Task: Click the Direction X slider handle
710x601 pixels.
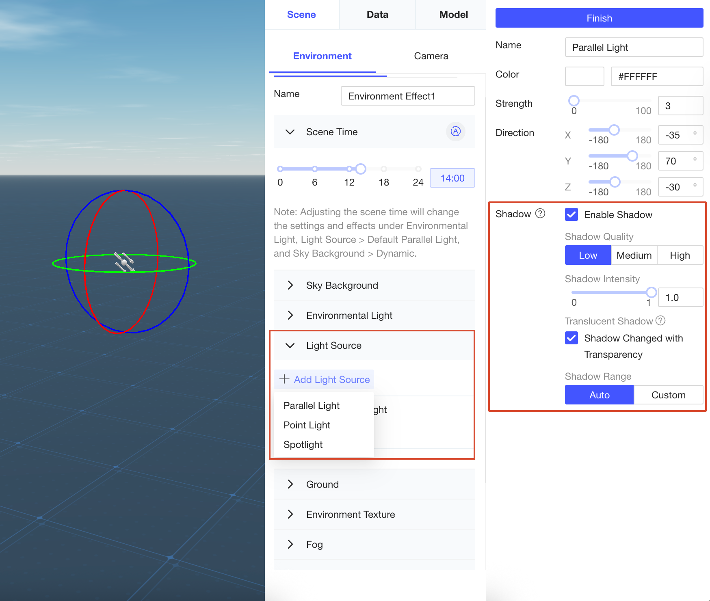Action: click(614, 130)
